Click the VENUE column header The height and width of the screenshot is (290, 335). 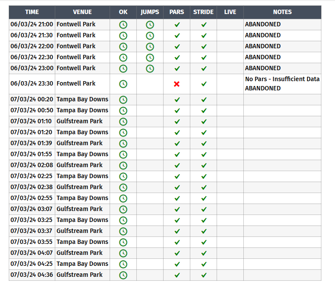point(82,12)
